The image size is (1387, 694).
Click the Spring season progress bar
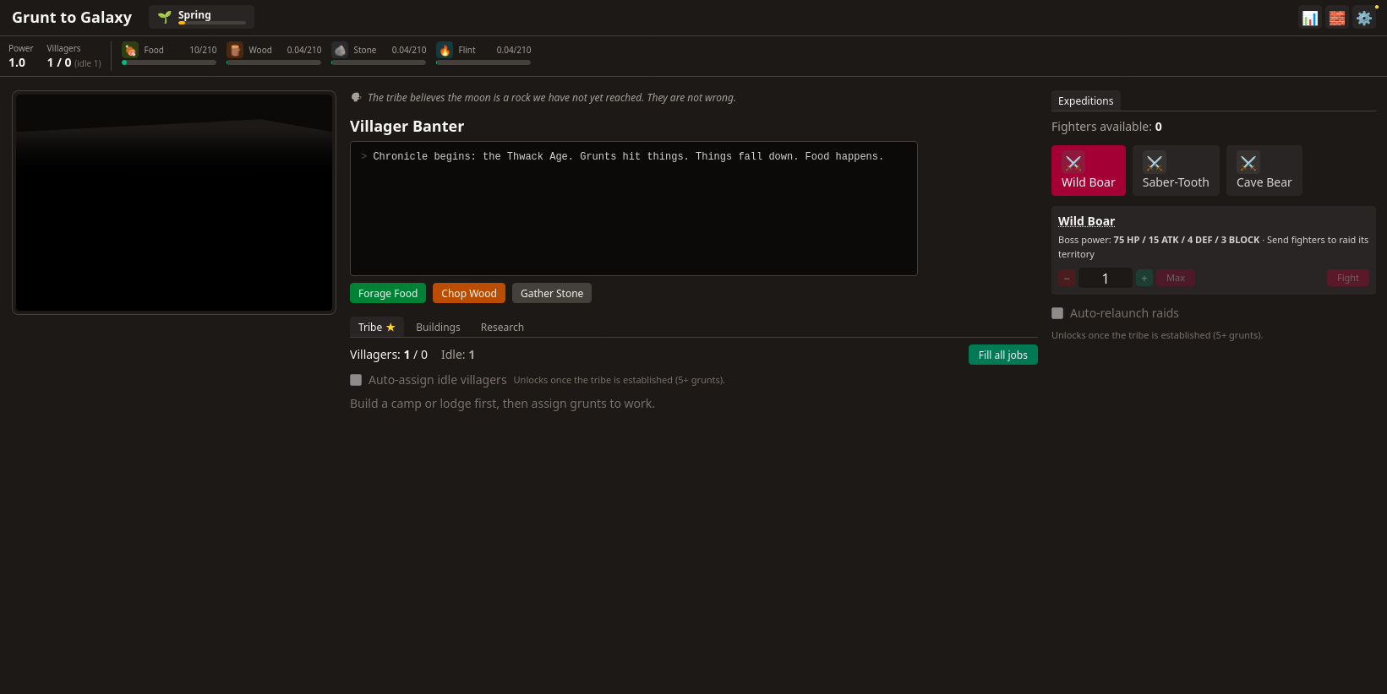[x=212, y=23]
